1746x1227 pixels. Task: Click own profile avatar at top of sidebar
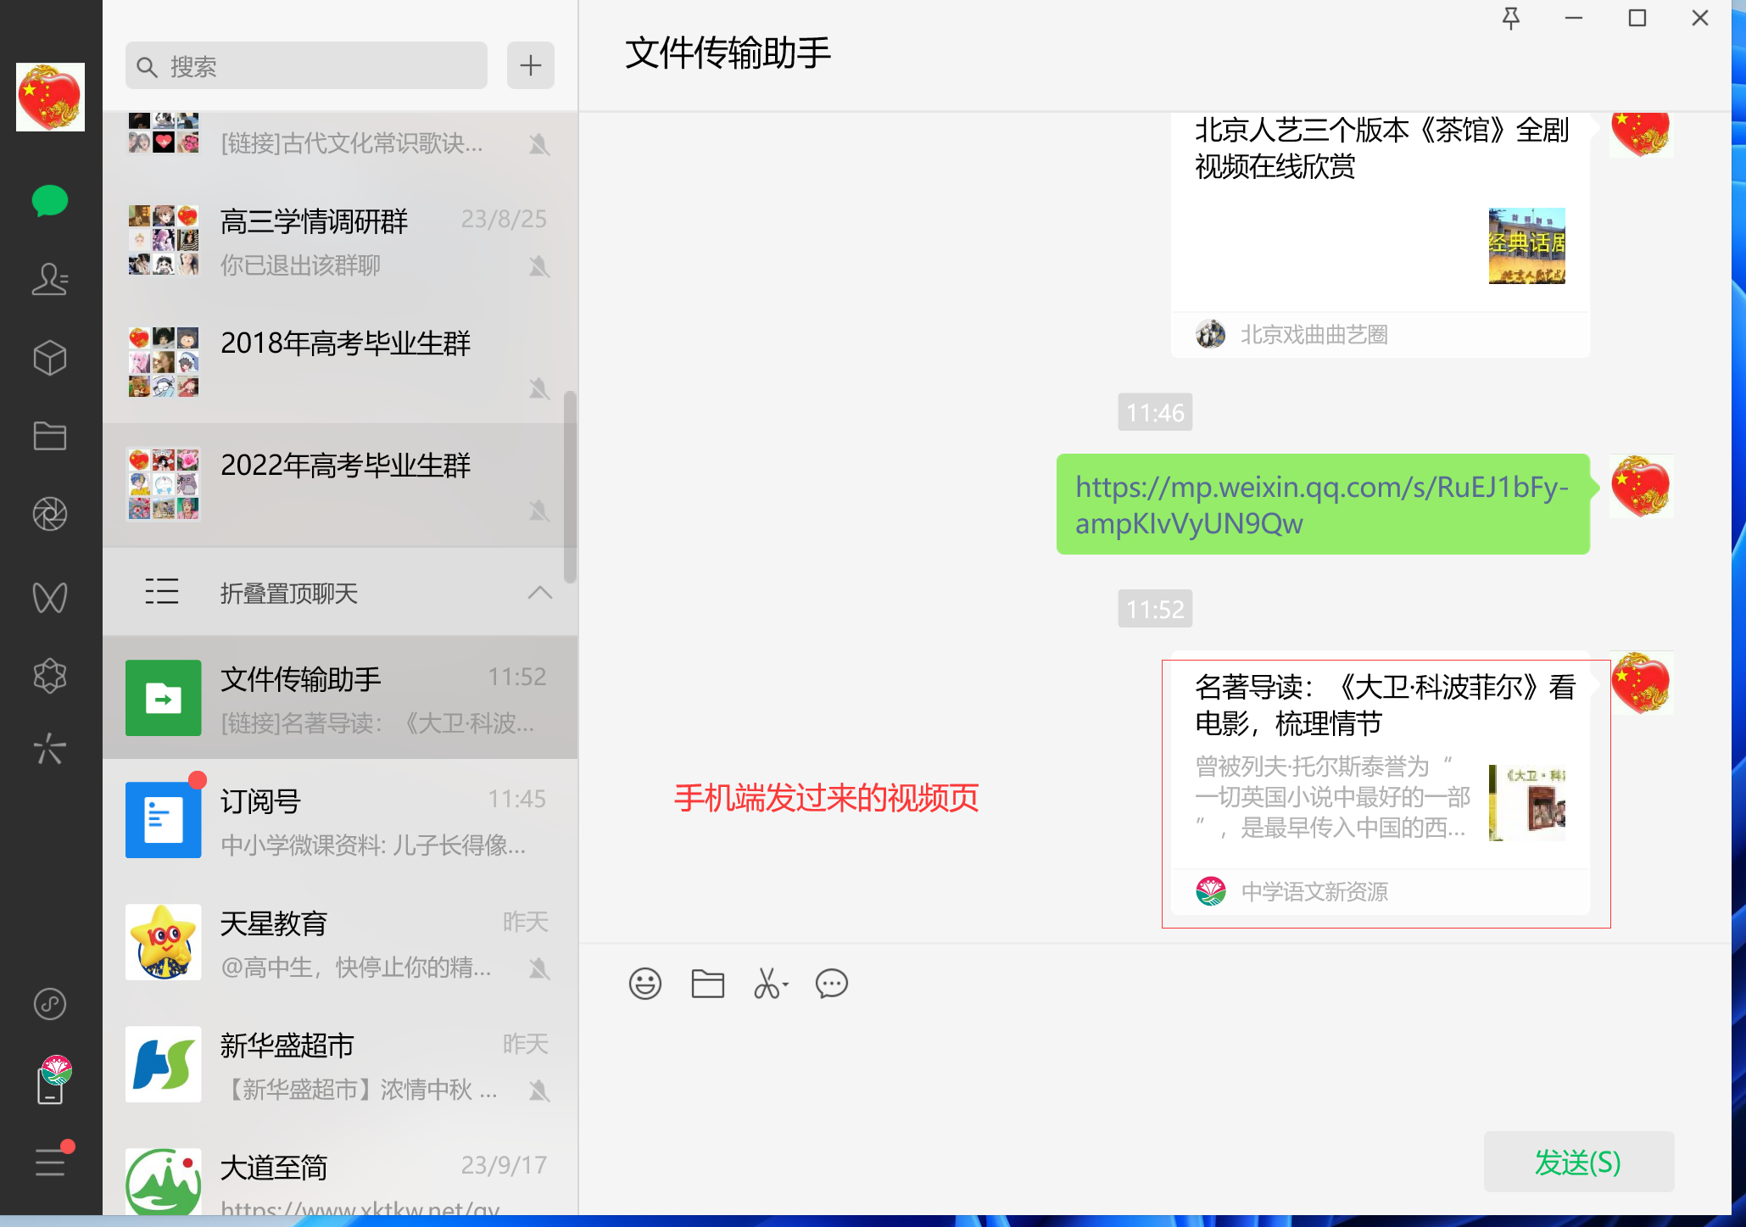(50, 97)
